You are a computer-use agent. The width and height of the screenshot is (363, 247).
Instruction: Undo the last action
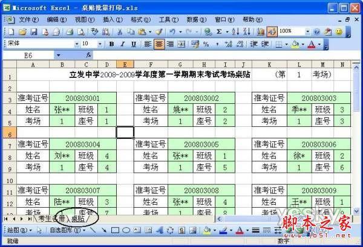(x=172, y=32)
